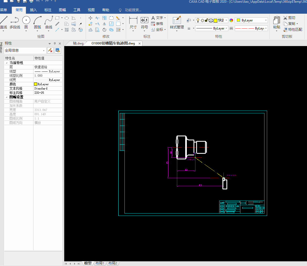This screenshot has height=266, width=307.
Task: Switch to the 视图 ribbon tab
Action: pos(91,10)
